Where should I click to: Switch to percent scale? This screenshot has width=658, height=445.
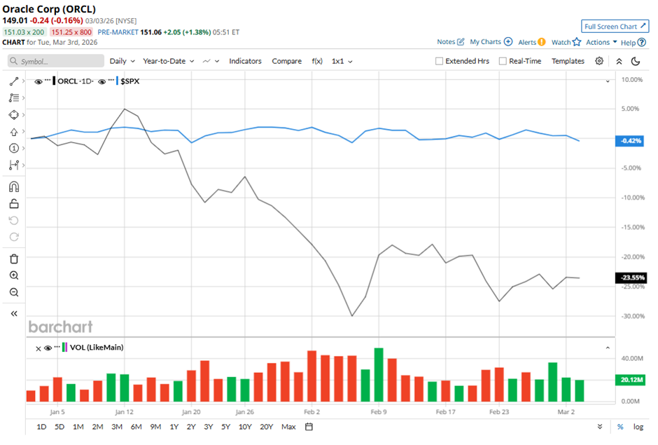point(620,427)
